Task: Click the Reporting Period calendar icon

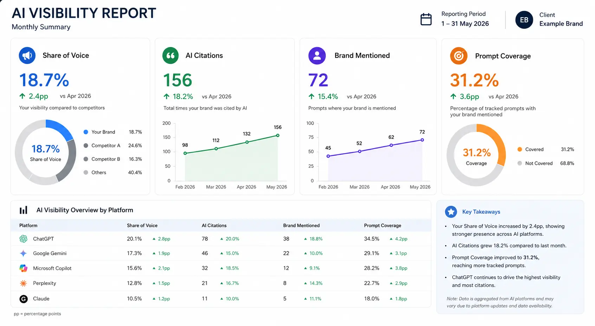Action: tap(426, 19)
